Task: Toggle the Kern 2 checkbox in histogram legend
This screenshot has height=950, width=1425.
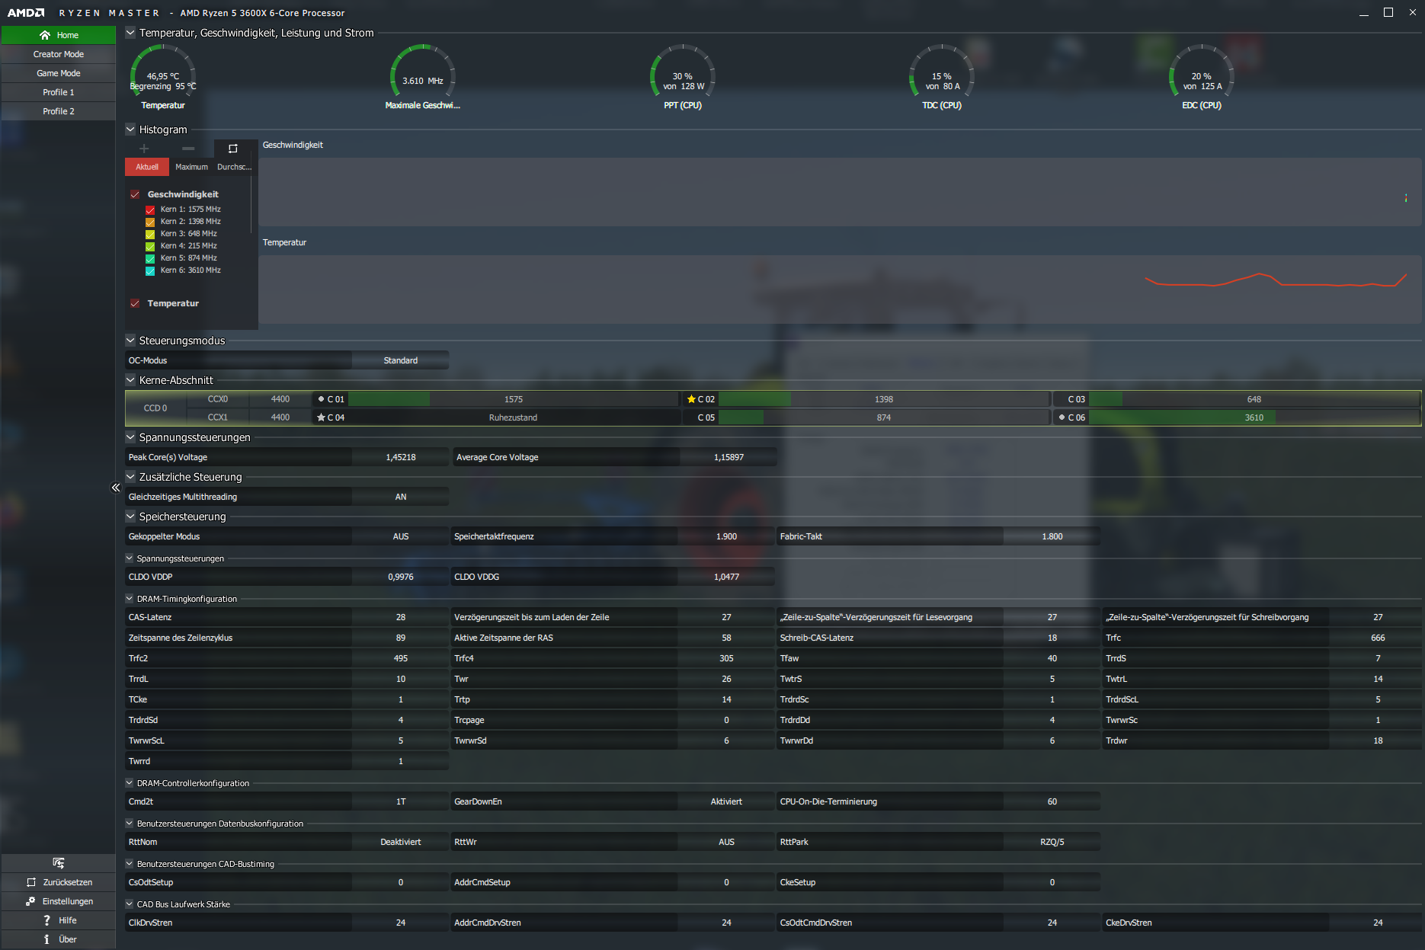Action: [150, 222]
